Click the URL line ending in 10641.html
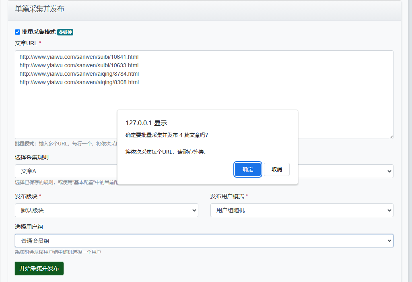 pyautogui.click(x=79, y=57)
